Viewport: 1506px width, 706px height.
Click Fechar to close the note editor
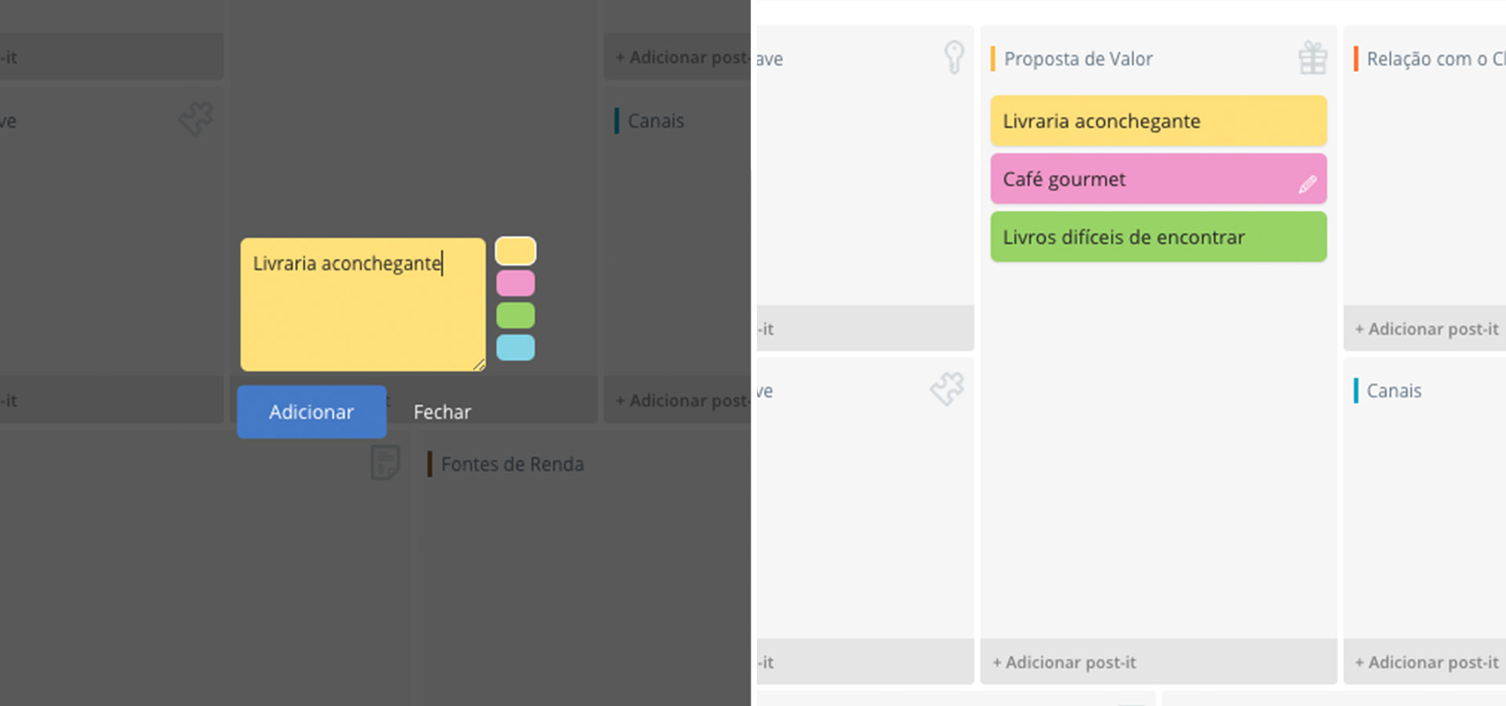tap(442, 411)
